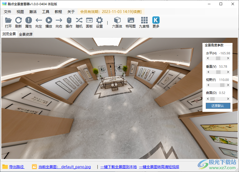Open the 导出路径 link
The width and height of the screenshot is (239, 172).
(17, 167)
